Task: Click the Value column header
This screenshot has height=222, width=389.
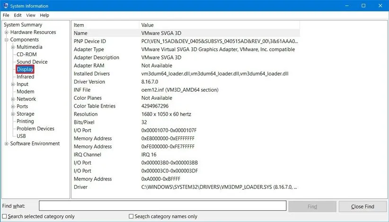Action: 148,25
